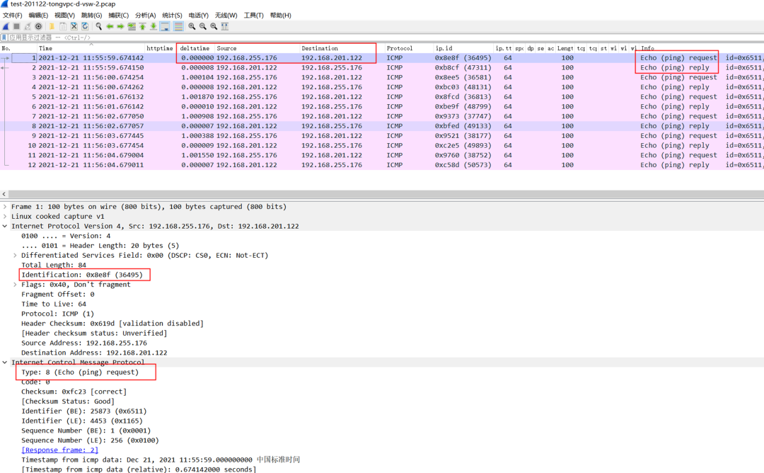This screenshot has width=764, height=473.
Task: Open the 跳转(G) menu
Action: [91, 16]
